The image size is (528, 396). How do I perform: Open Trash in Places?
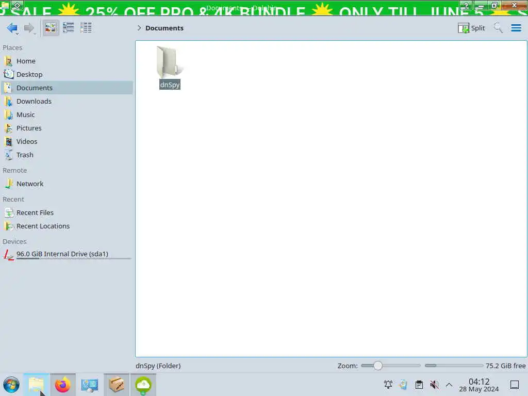(x=67, y=155)
